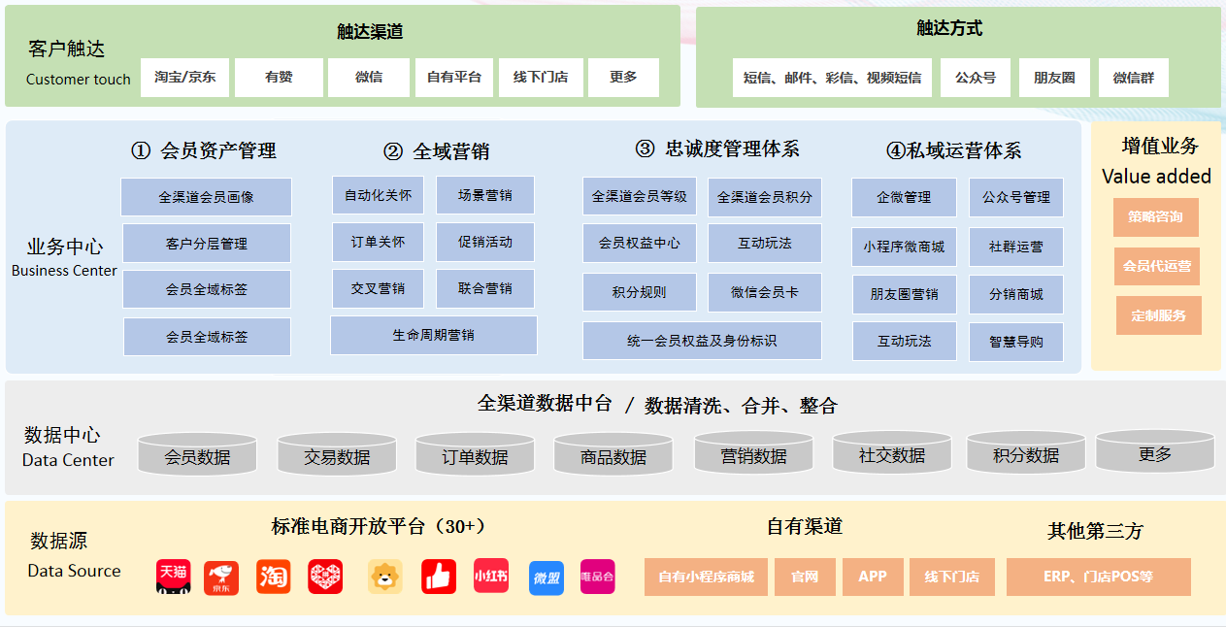Screen dimensions: 1226x627
Task: Click the orange Taobao (淘) icon
Action: [274, 577]
